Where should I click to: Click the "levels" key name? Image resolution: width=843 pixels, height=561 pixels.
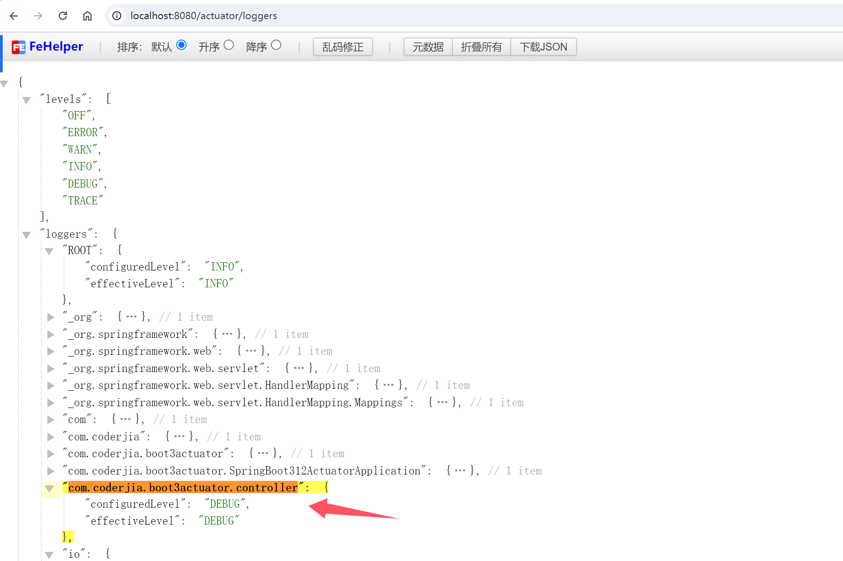(63, 99)
